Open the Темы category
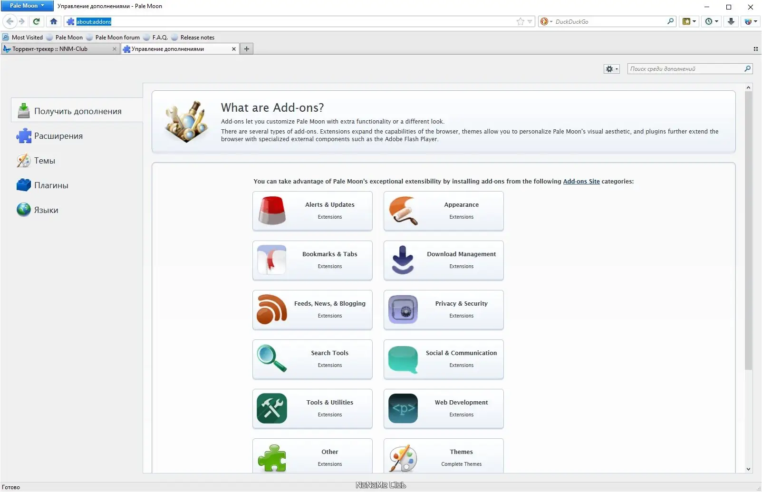The width and height of the screenshot is (762, 492). 77,161
